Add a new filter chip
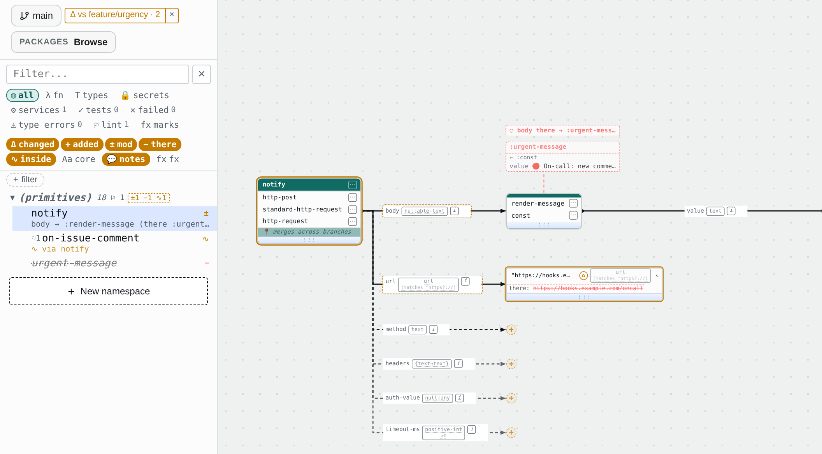Screen dimensions: 822x454 pos(25,179)
